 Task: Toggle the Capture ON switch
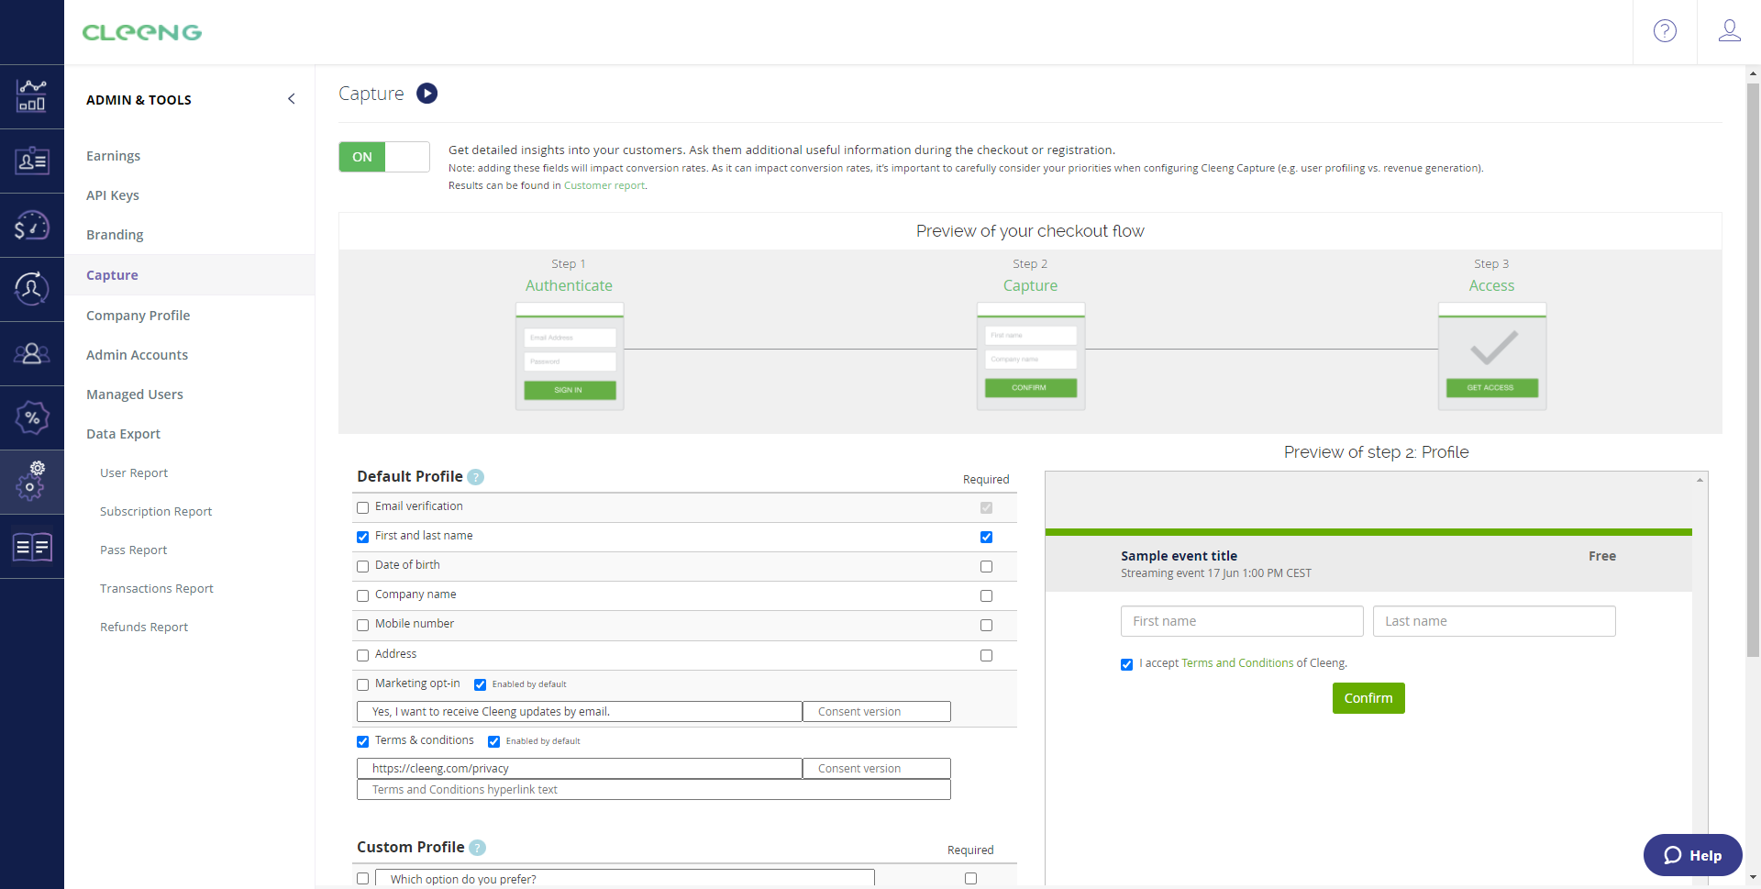[384, 157]
